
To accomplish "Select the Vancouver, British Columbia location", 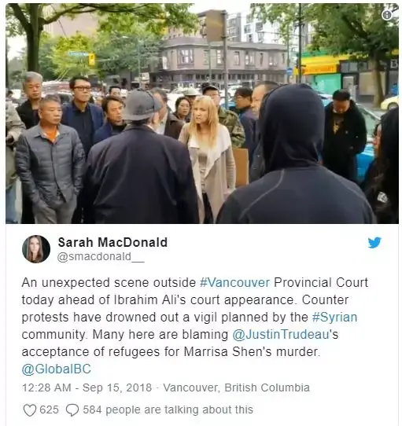I will pos(236,387).
